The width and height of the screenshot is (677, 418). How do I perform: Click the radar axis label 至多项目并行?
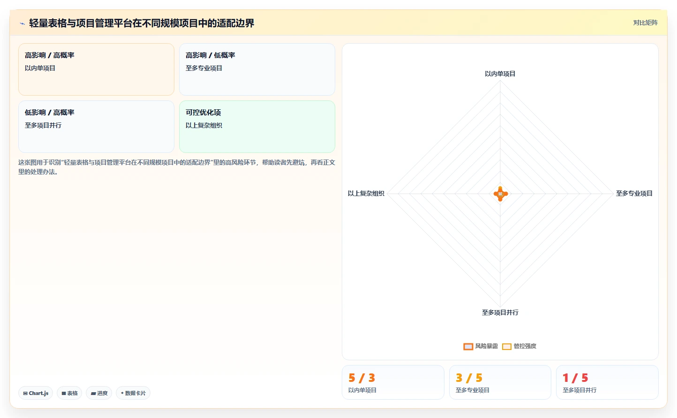click(x=500, y=312)
